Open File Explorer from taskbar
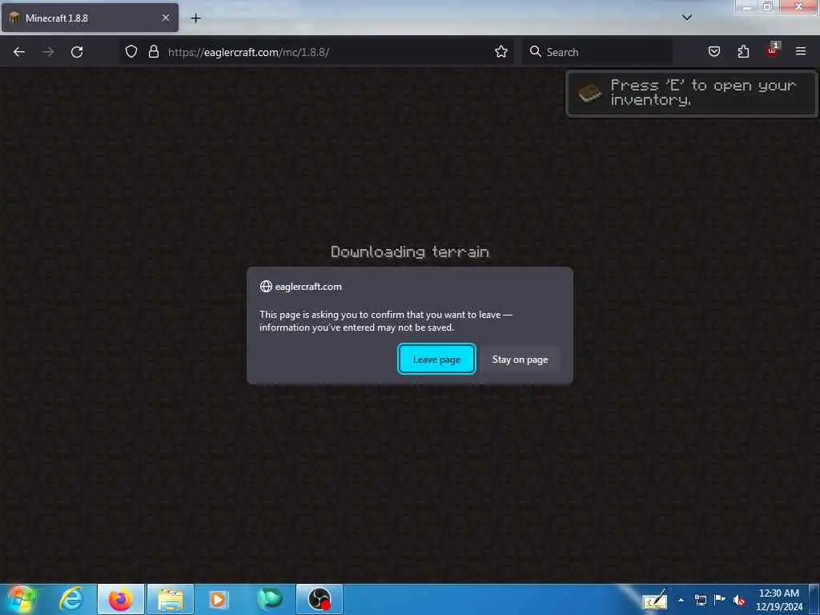820x615 pixels. pyautogui.click(x=171, y=599)
